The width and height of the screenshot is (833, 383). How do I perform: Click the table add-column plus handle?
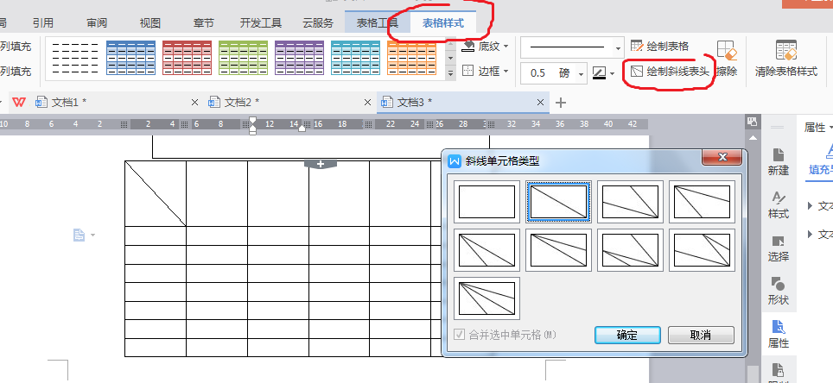(321, 165)
